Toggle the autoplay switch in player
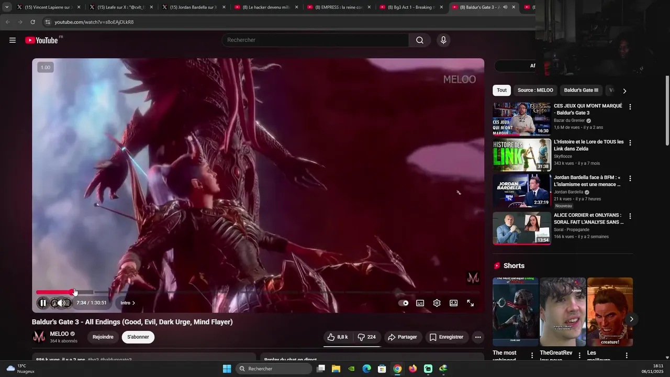 point(404,303)
